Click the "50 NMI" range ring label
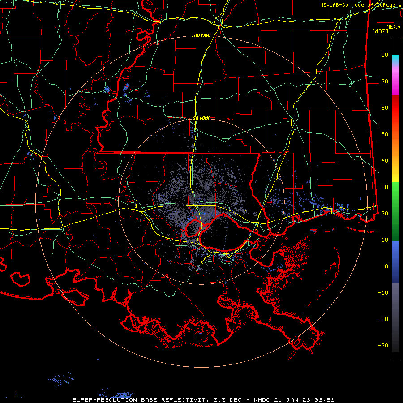 pos(201,119)
